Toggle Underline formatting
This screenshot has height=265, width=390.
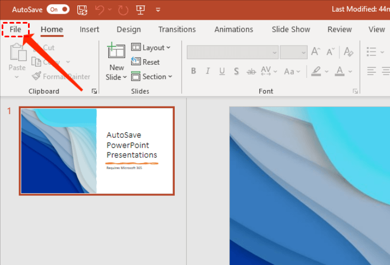click(222, 71)
